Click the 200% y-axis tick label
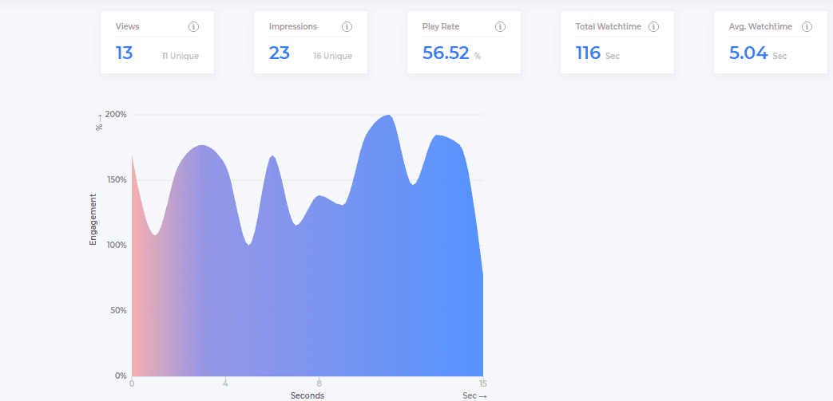833x401 pixels. point(116,114)
